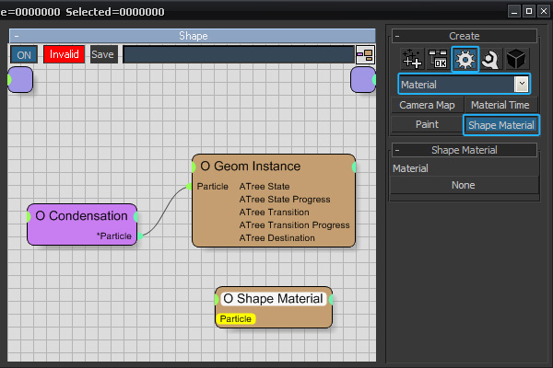The image size is (553, 368).
Task: Open the node layout icon beside name field
Action: click(365, 54)
